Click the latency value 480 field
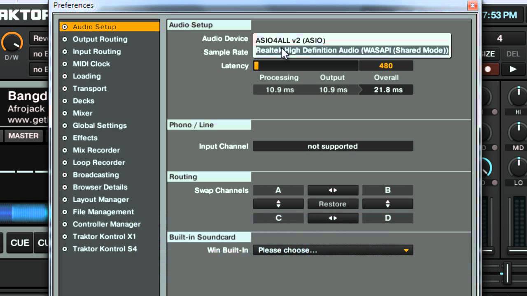This screenshot has width=527, height=296. click(x=386, y=65)
